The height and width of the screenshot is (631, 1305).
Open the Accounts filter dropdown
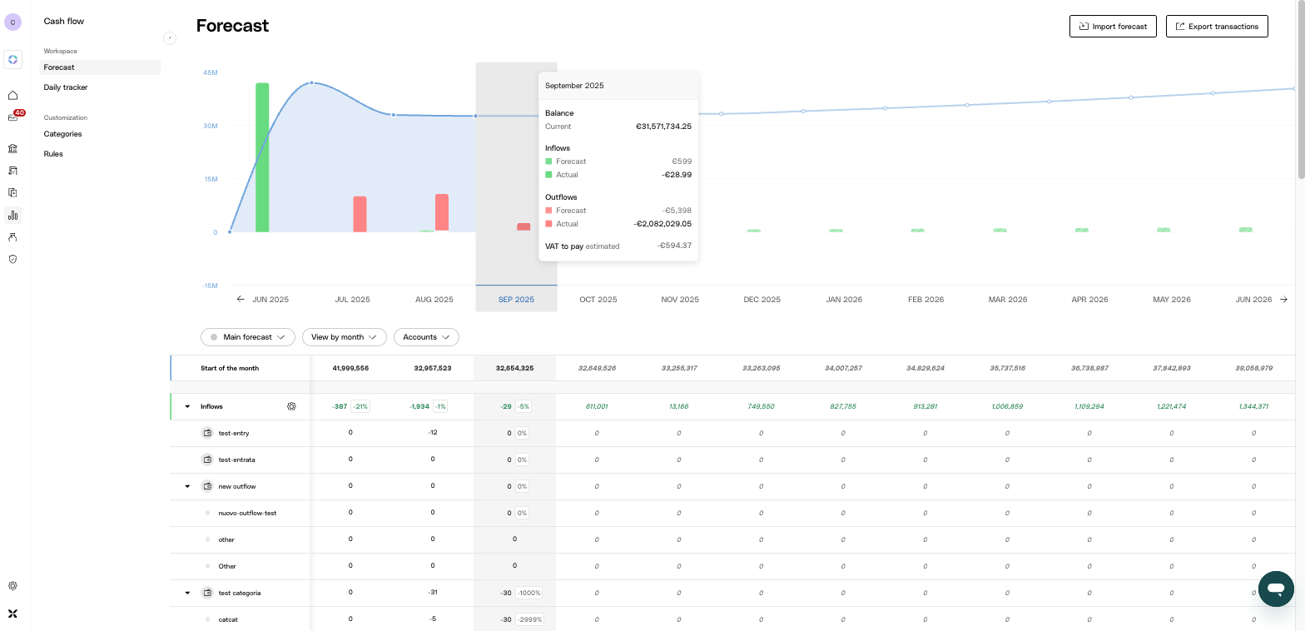pyautogui.click(x=426, y=337)
